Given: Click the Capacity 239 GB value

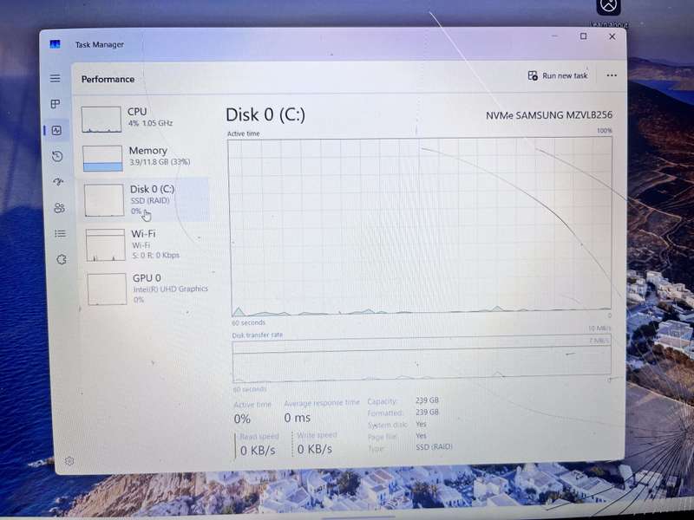Looking at the screenshot, I should [x=427, y=400].
